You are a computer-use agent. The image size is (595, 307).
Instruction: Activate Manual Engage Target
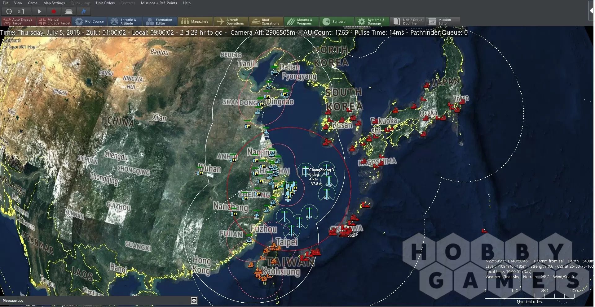(x=54, y=21)
